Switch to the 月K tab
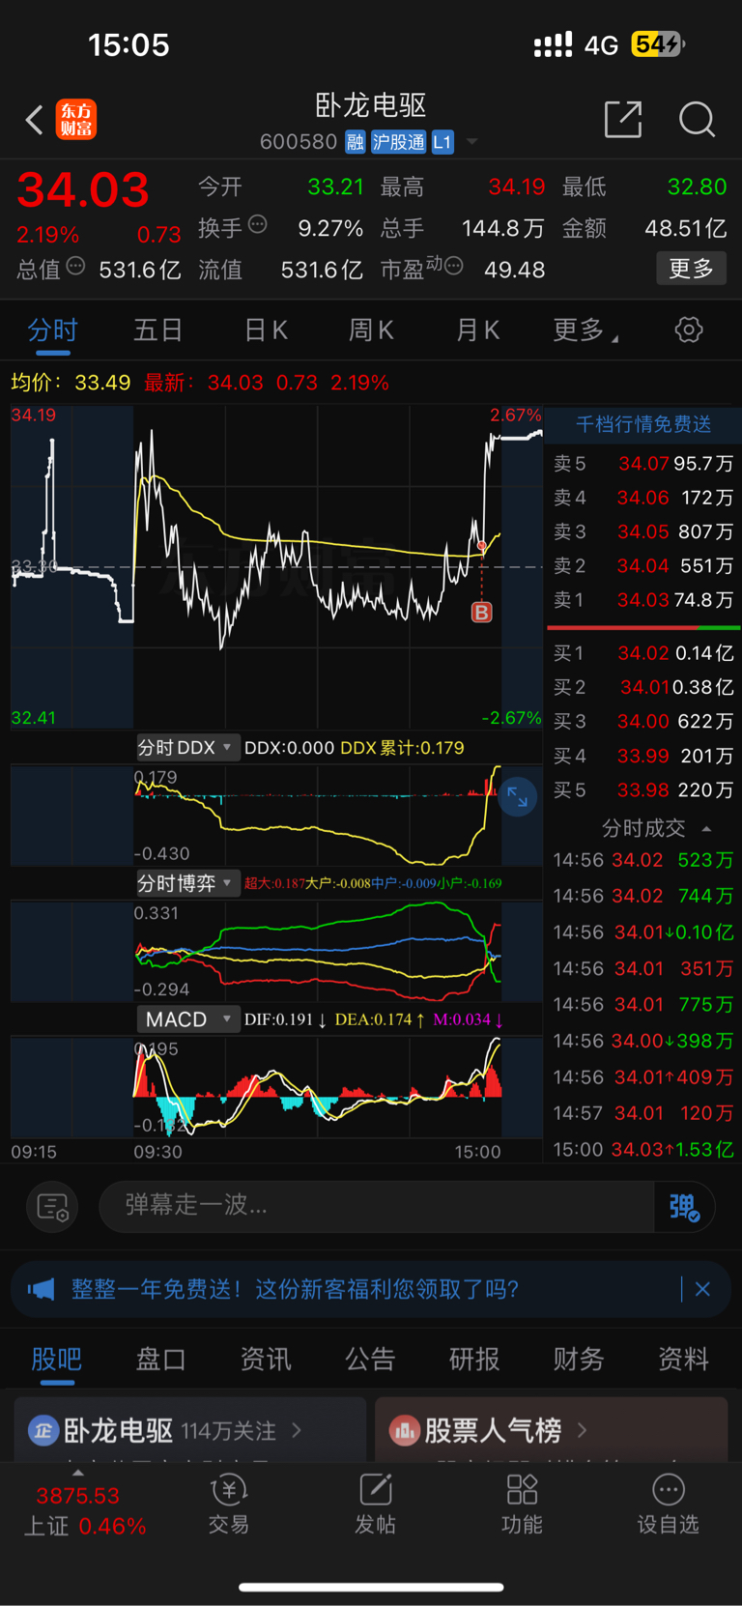 click(x=477, y=330)
